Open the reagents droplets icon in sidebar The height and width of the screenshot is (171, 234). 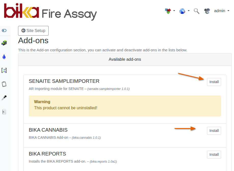[4, 70]
